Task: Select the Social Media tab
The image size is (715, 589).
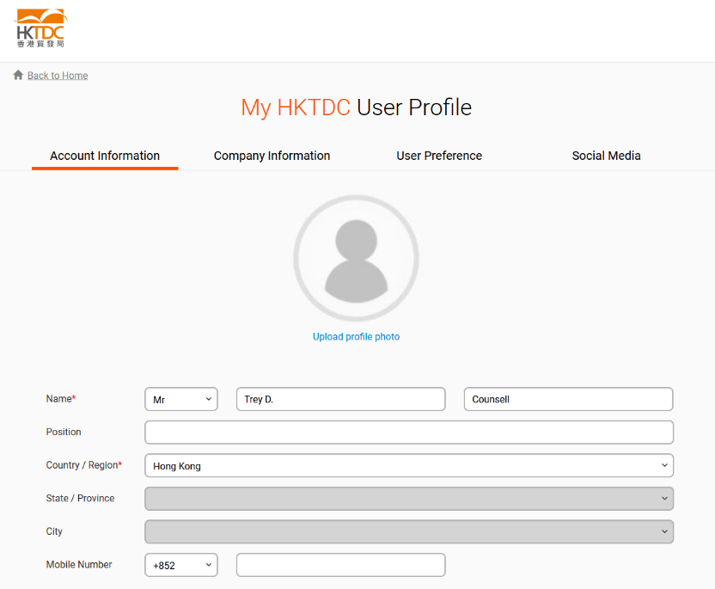Action: [x=606, y=156]
